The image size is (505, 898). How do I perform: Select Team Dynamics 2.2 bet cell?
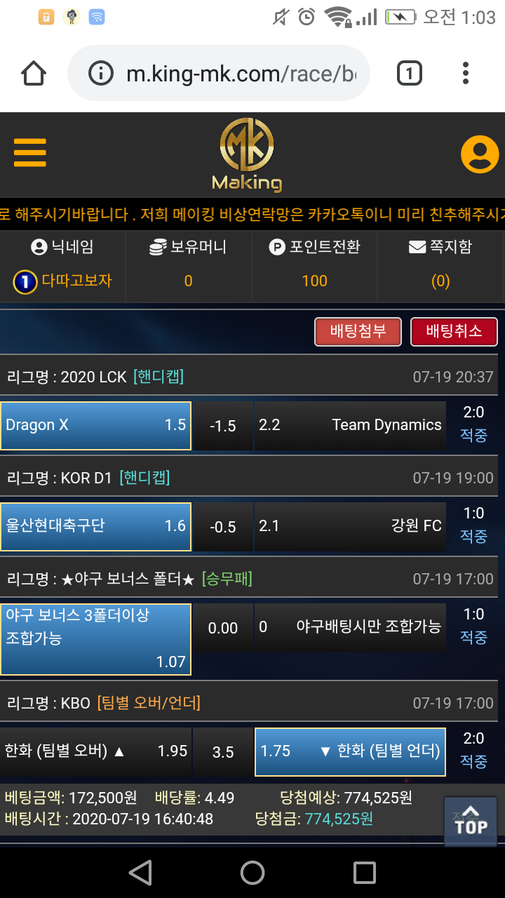(x=350, y=425)
